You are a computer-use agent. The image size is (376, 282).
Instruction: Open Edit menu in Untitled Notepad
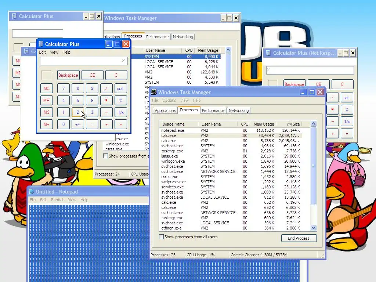click(43, 200)
